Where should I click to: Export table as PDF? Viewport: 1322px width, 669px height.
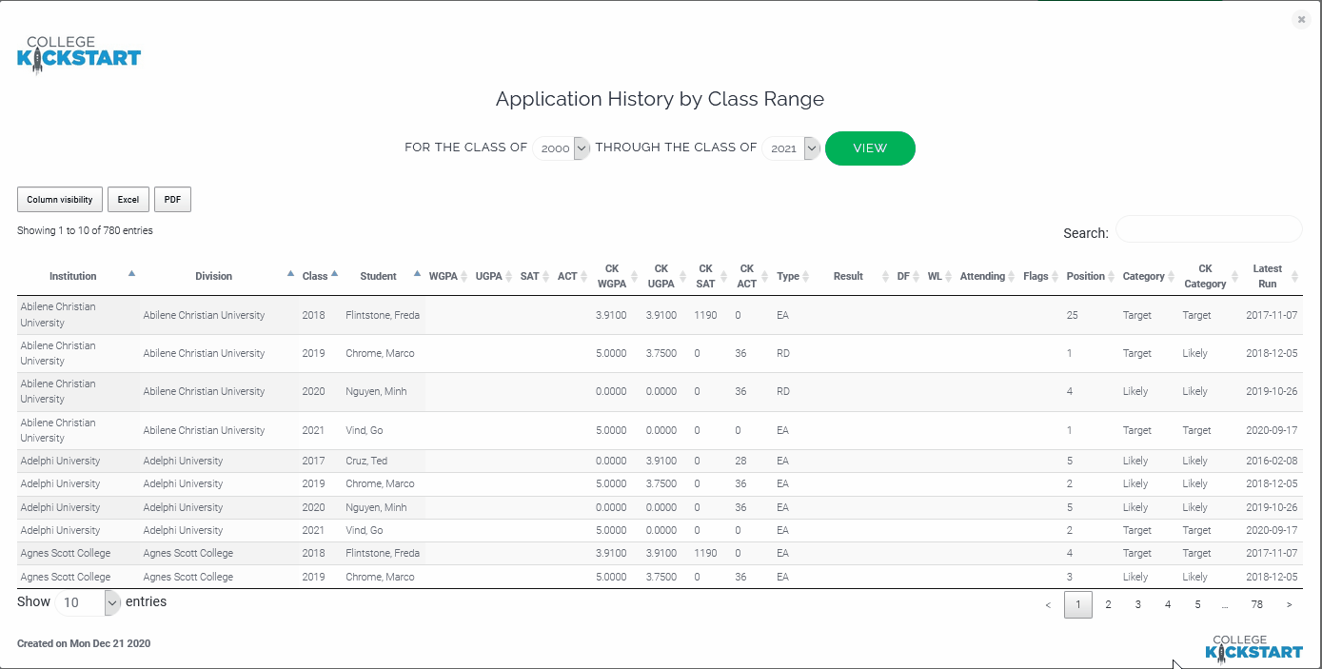coord(172,200)
